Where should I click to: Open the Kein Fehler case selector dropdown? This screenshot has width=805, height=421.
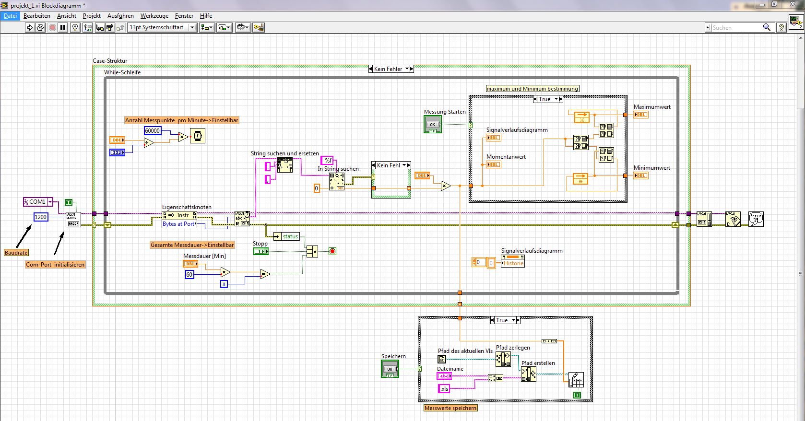(x=407, y=69)
